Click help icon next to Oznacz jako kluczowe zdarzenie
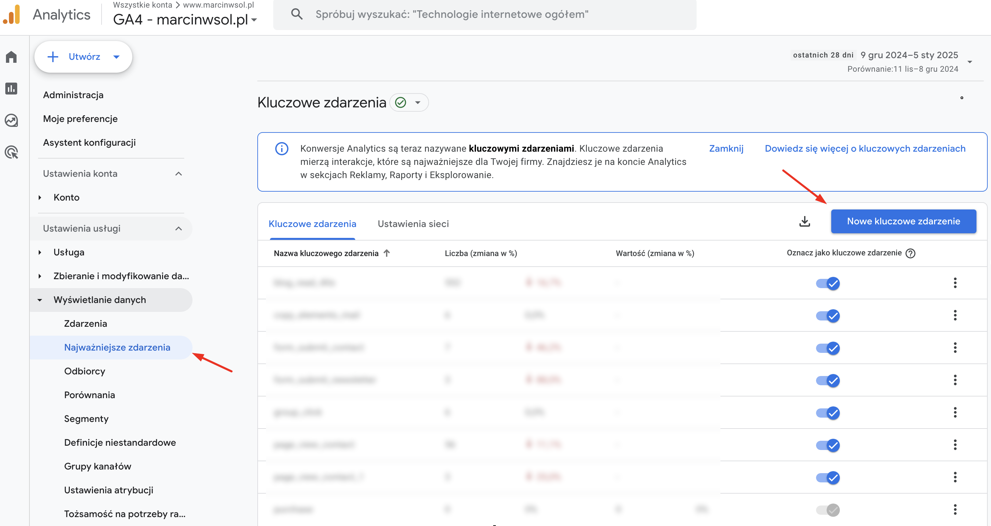 (910, 253)
